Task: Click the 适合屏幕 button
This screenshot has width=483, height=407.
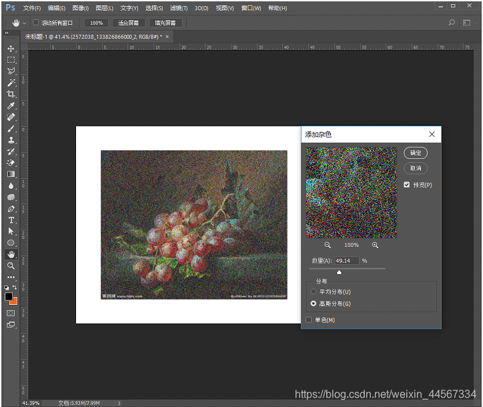Action: click(x=128, y=23)
